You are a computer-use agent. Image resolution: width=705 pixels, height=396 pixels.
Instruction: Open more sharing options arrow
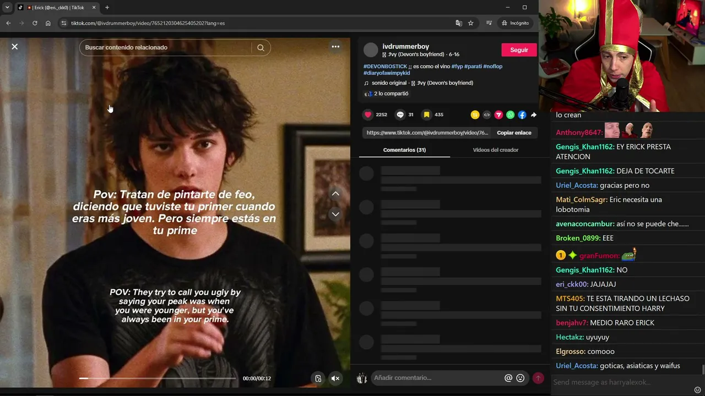pyautogui.click(x=533, y=115)
